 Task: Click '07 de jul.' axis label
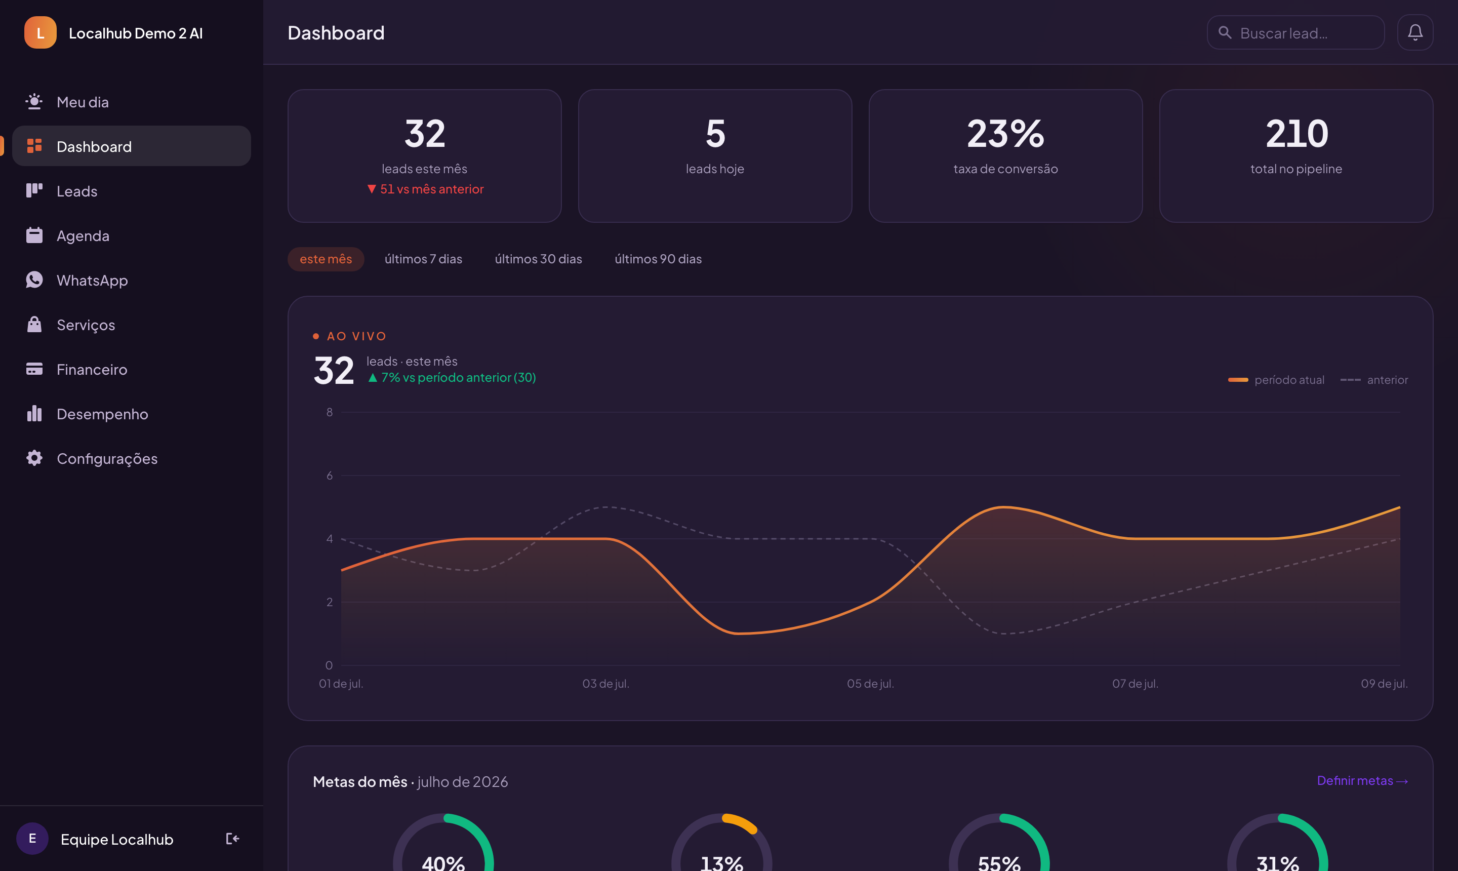[x=1135, y=683]
